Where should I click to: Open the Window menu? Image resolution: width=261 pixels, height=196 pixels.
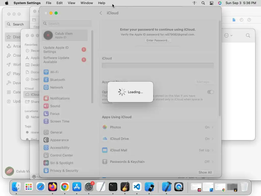[87, 3]
